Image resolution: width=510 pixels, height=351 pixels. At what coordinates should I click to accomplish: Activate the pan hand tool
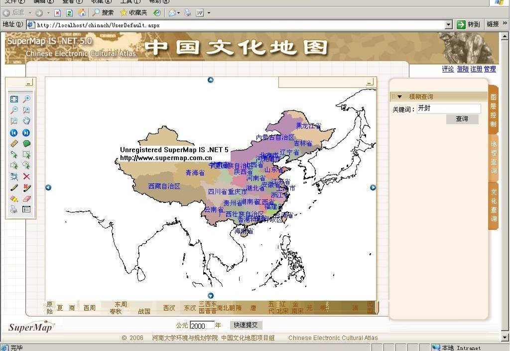(26, 121)
